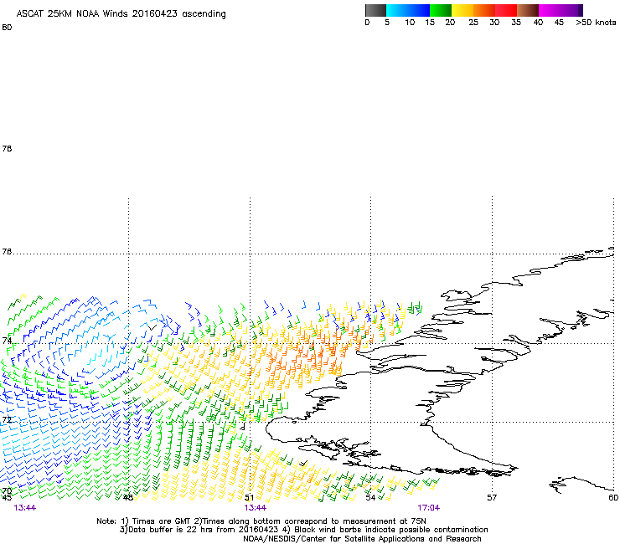The image size is (620, 544).
Task: Click the "35" label under the color bar
Action: 516,23
